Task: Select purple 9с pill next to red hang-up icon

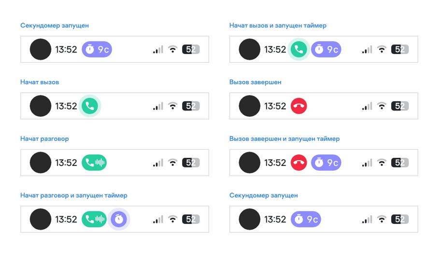Action: click(326, 163)
